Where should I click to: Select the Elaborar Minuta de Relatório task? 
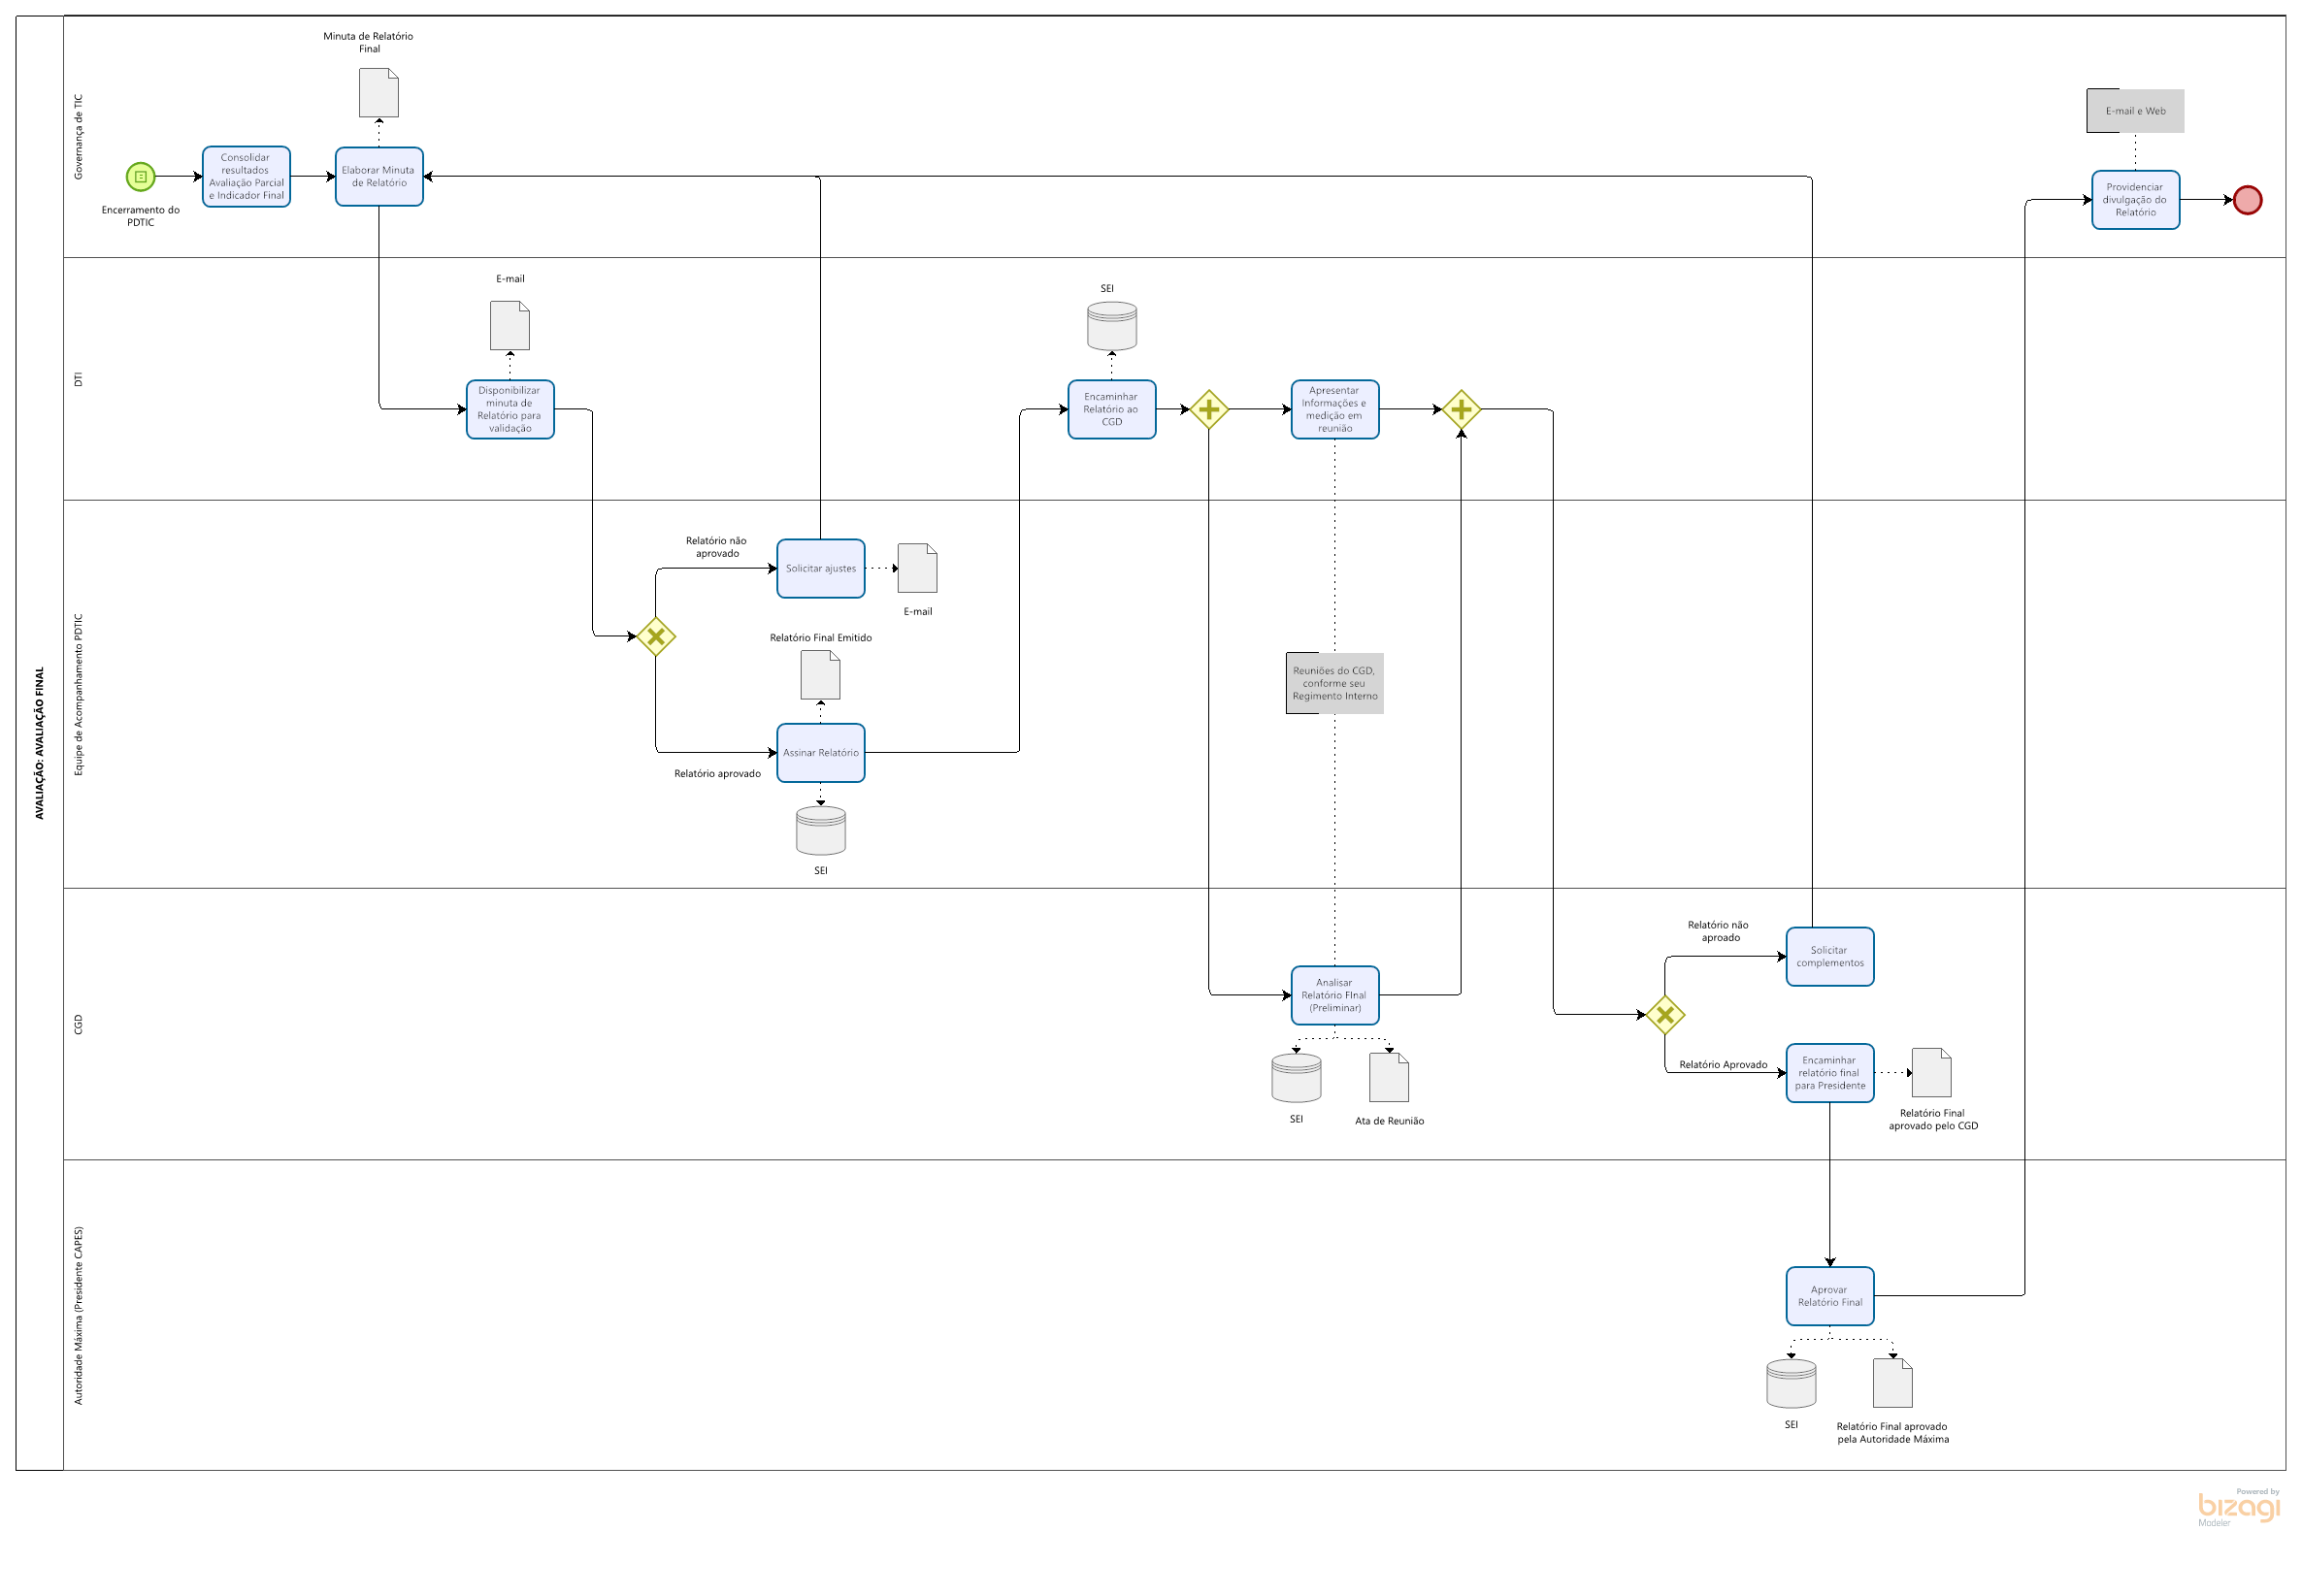click(x=379, y=177)
